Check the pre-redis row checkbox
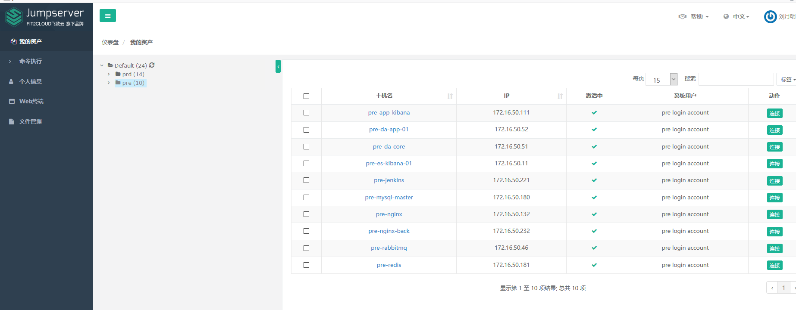The image size is (796, 310). (306, 265)
